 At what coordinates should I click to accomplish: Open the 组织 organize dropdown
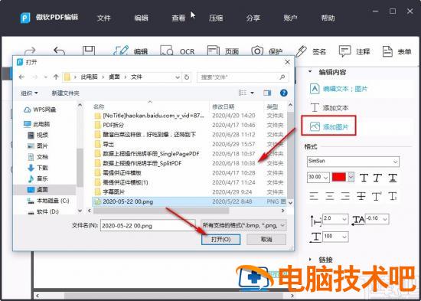coord(30,93)
